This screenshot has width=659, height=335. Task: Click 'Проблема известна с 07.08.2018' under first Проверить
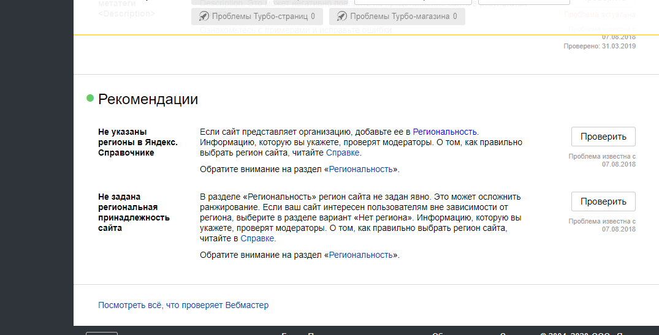tap(602, 160)
